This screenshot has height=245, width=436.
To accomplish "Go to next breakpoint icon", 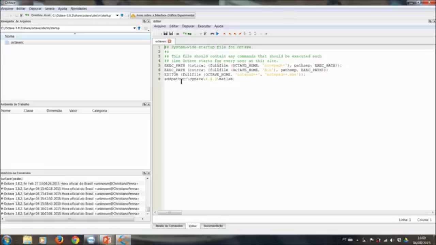I will (x=230, y=33).
